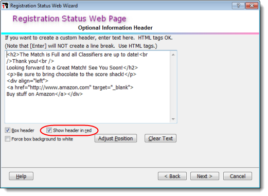
Task: Click the Adjust Position button
Action: point(116,138)
